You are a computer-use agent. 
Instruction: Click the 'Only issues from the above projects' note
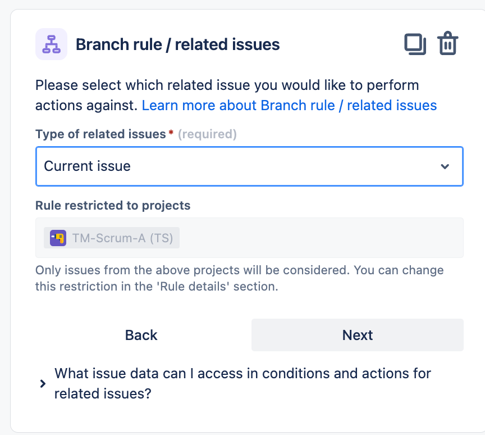click(239, 278)
